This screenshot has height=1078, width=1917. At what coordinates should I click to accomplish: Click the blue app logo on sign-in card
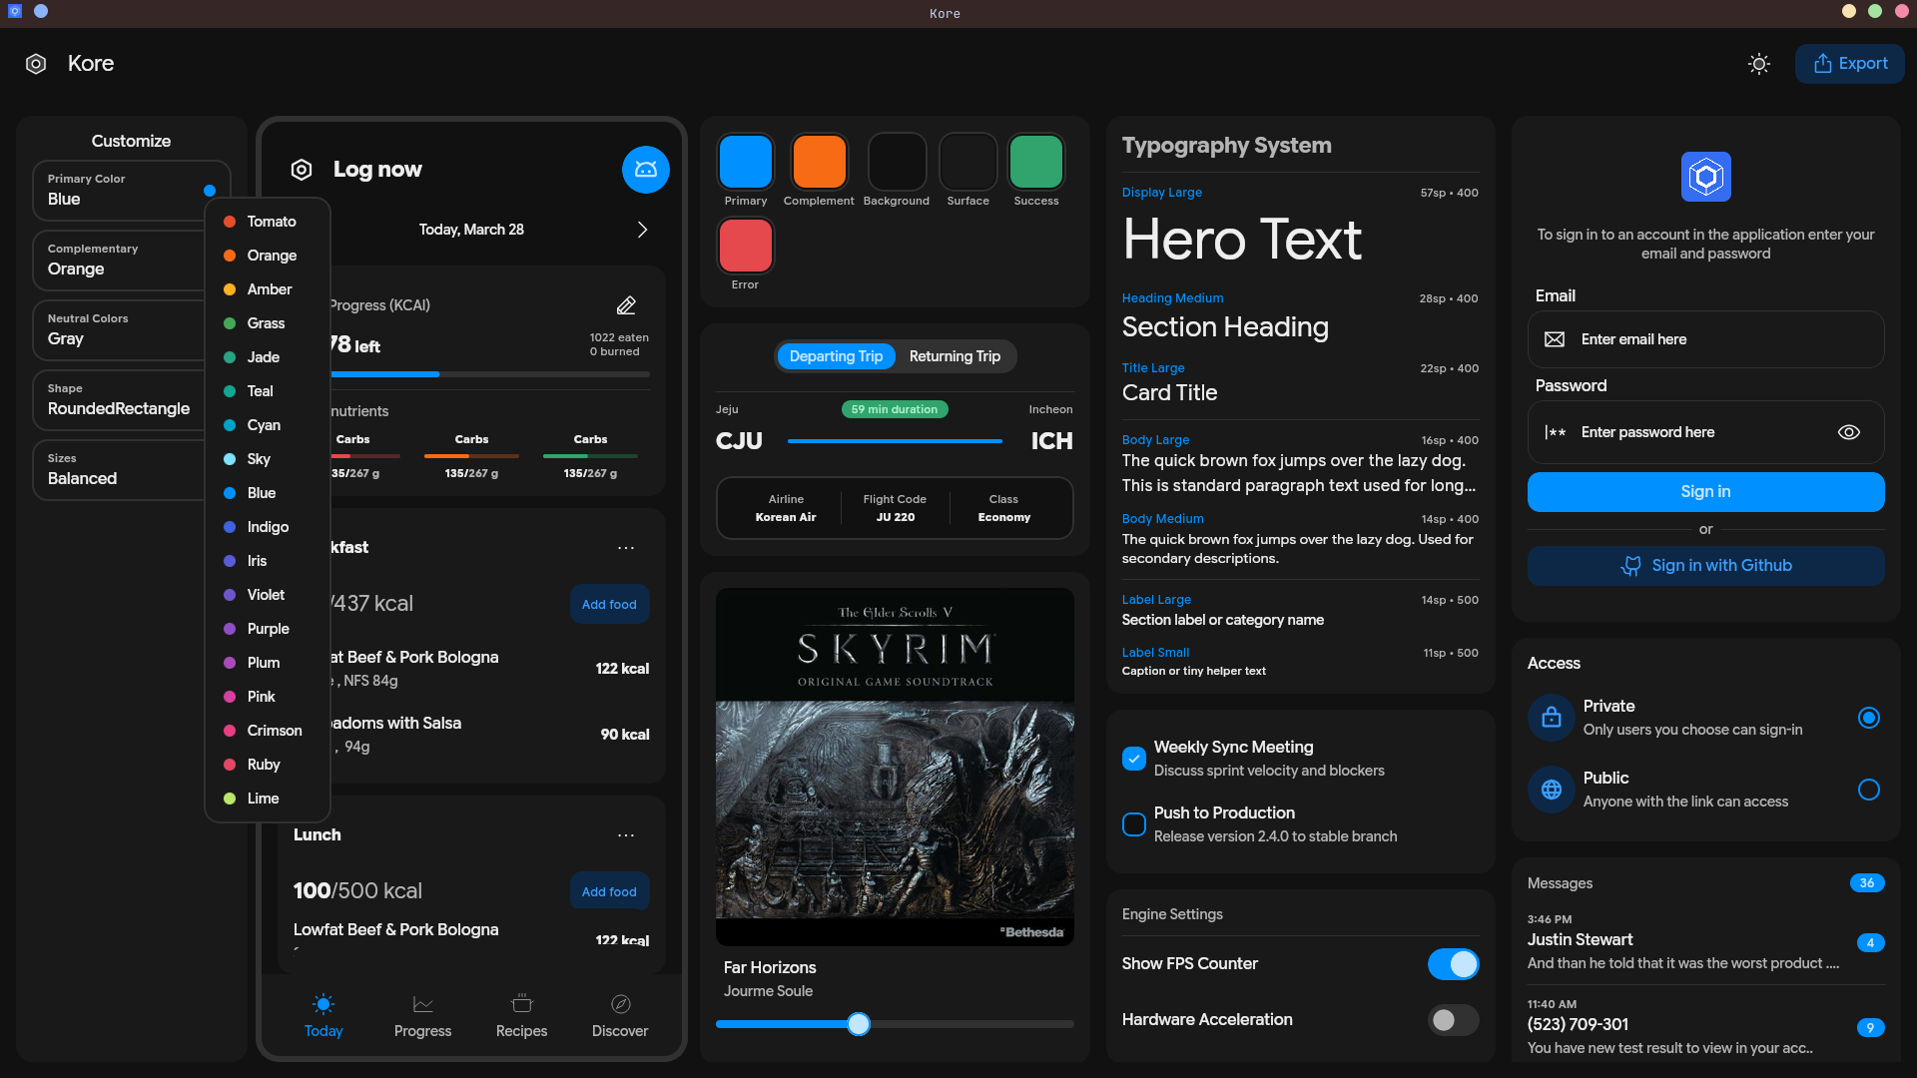point(1705,177)
